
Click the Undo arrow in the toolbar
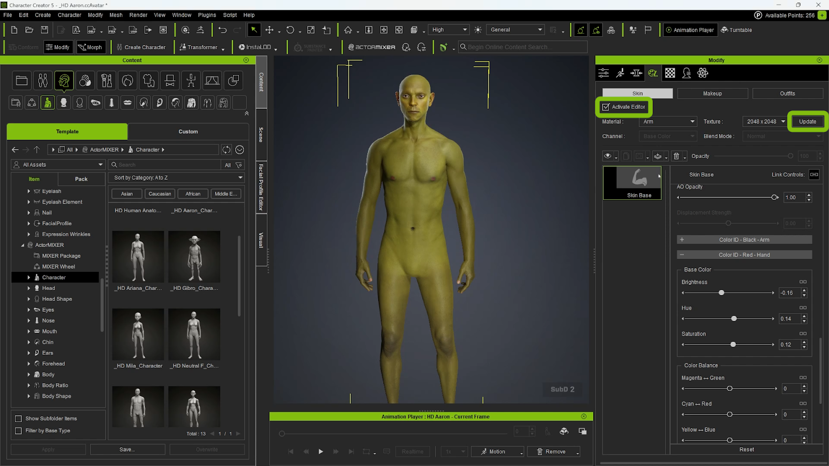[222, 30]
